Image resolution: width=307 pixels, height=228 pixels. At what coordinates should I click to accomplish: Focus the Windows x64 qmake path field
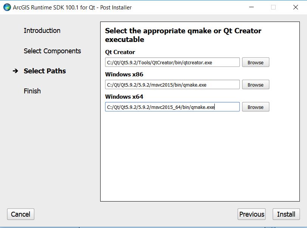[172, 107]
